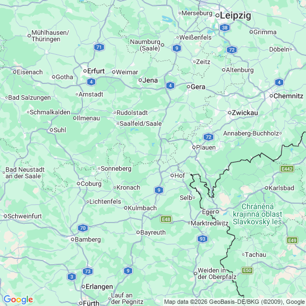
Task: Click the Jena city label
Action: (x=150, y=80)
